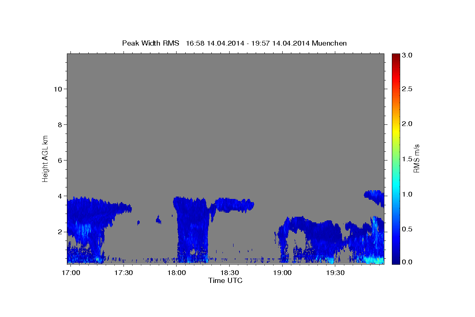Select the 'Muenchen' location text in title
This screenshot has width=475, height=317.
[329, 43]
